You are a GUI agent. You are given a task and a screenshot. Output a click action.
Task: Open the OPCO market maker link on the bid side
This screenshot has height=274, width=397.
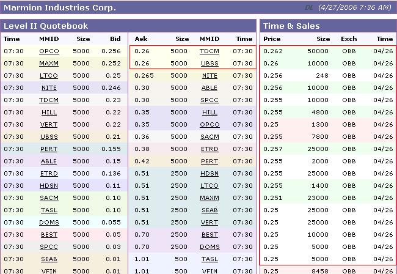point(49,51)
